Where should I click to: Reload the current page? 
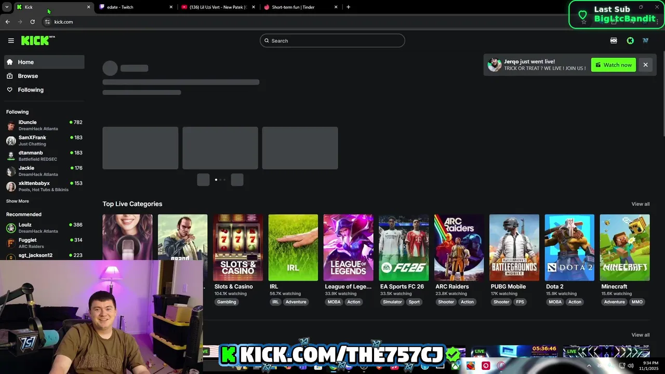[32, 22]
